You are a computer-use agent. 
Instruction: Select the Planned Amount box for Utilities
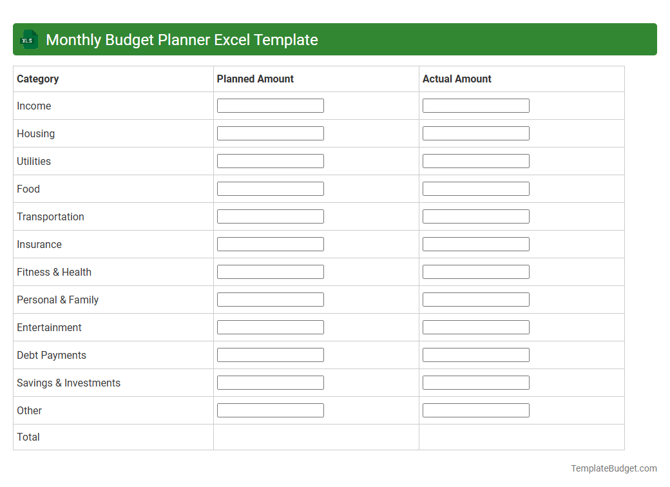pos(270,160)
